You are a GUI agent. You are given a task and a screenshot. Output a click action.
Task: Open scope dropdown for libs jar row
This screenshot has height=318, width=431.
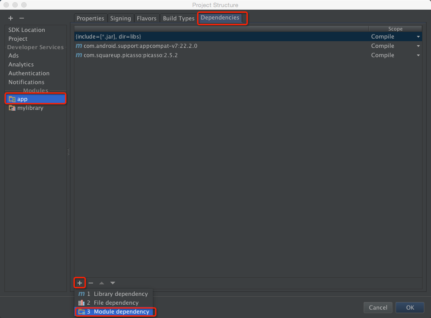[x=418, y=37]
